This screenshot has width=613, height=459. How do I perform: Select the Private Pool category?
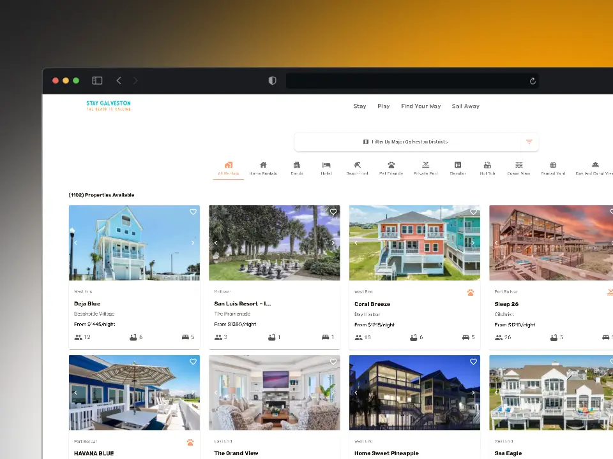426,168
